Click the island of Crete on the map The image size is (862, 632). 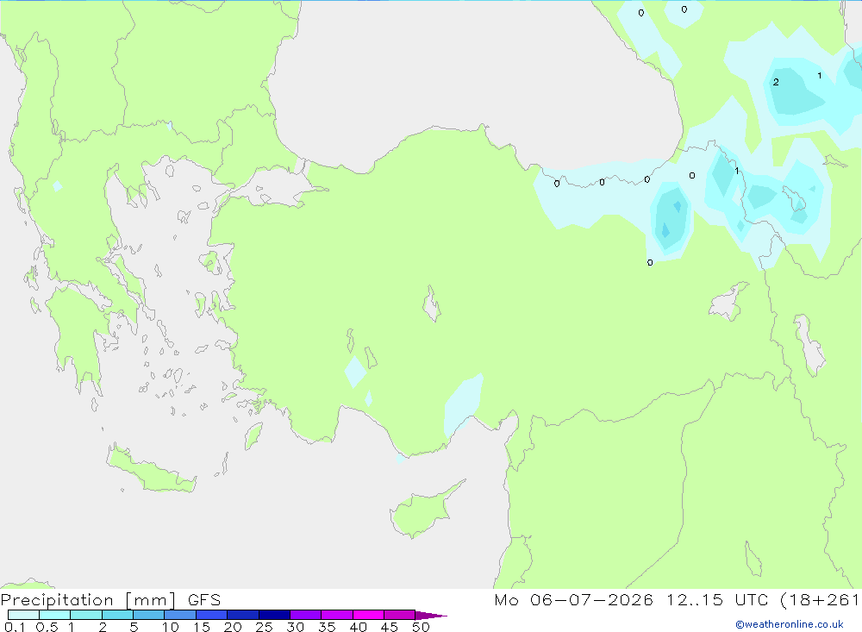tap(151, 470)
